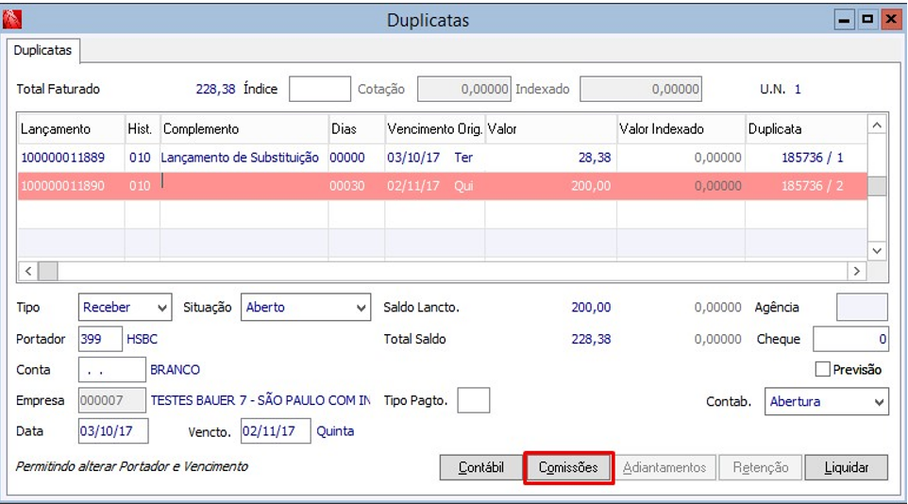Click the Valor column header
Viewport: 908px width, 504px height.
pos(550,129)
